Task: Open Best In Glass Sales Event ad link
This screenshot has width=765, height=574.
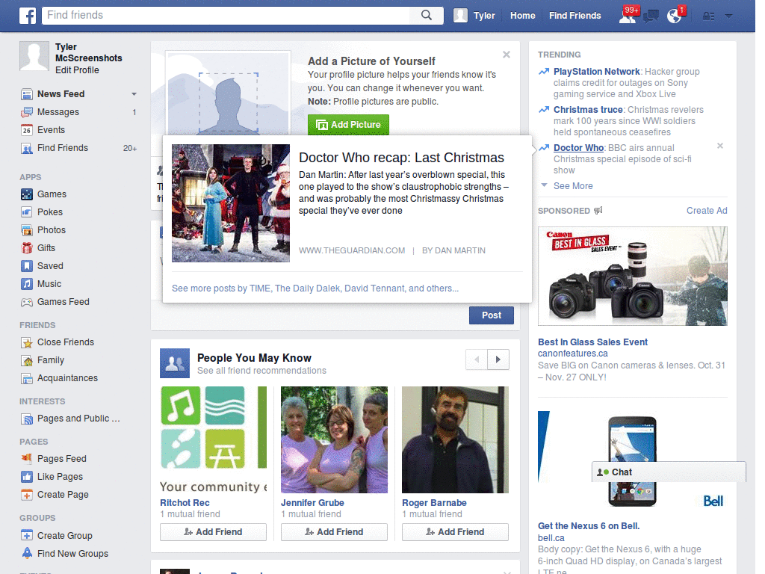Action: 592,342
